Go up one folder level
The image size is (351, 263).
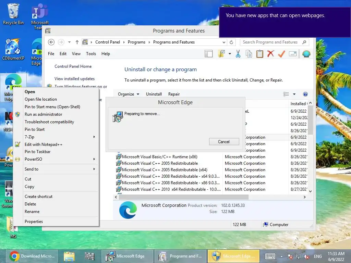(77, 42)
